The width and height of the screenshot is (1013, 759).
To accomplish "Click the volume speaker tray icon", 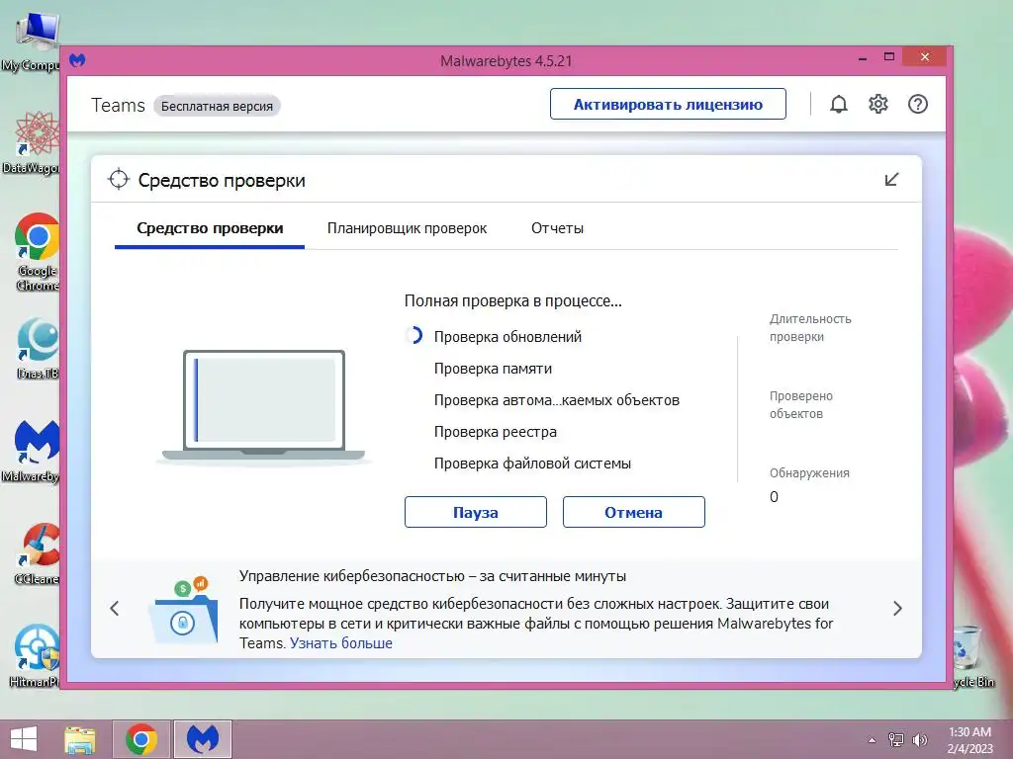I will (920, 739).
